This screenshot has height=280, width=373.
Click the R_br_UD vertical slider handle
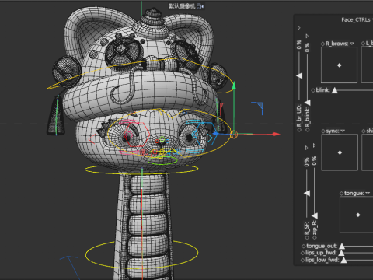pyautogui.click(x=299, y=75)
